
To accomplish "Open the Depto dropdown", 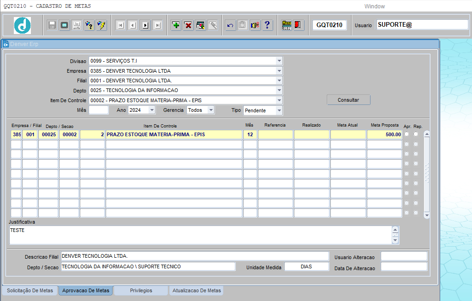I will (279, 90).
